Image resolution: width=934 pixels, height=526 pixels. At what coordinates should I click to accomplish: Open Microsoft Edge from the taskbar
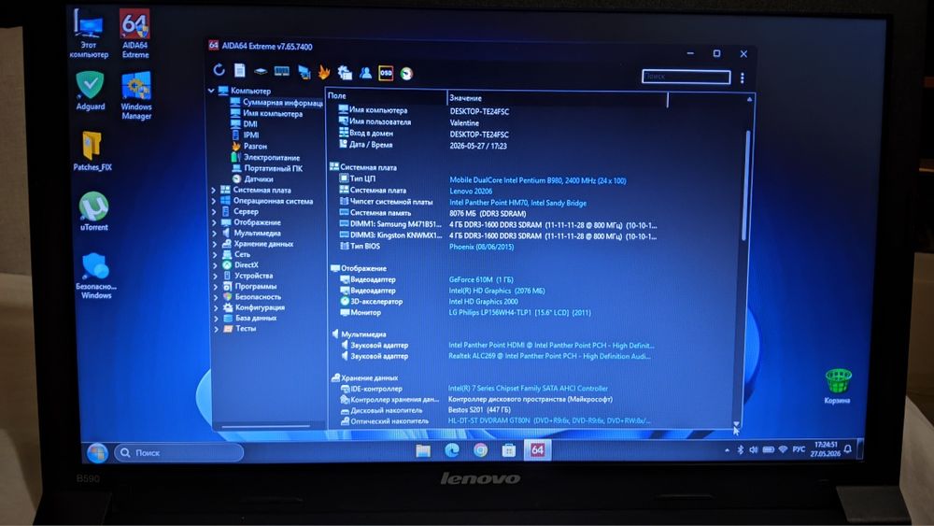click(452, 451)
